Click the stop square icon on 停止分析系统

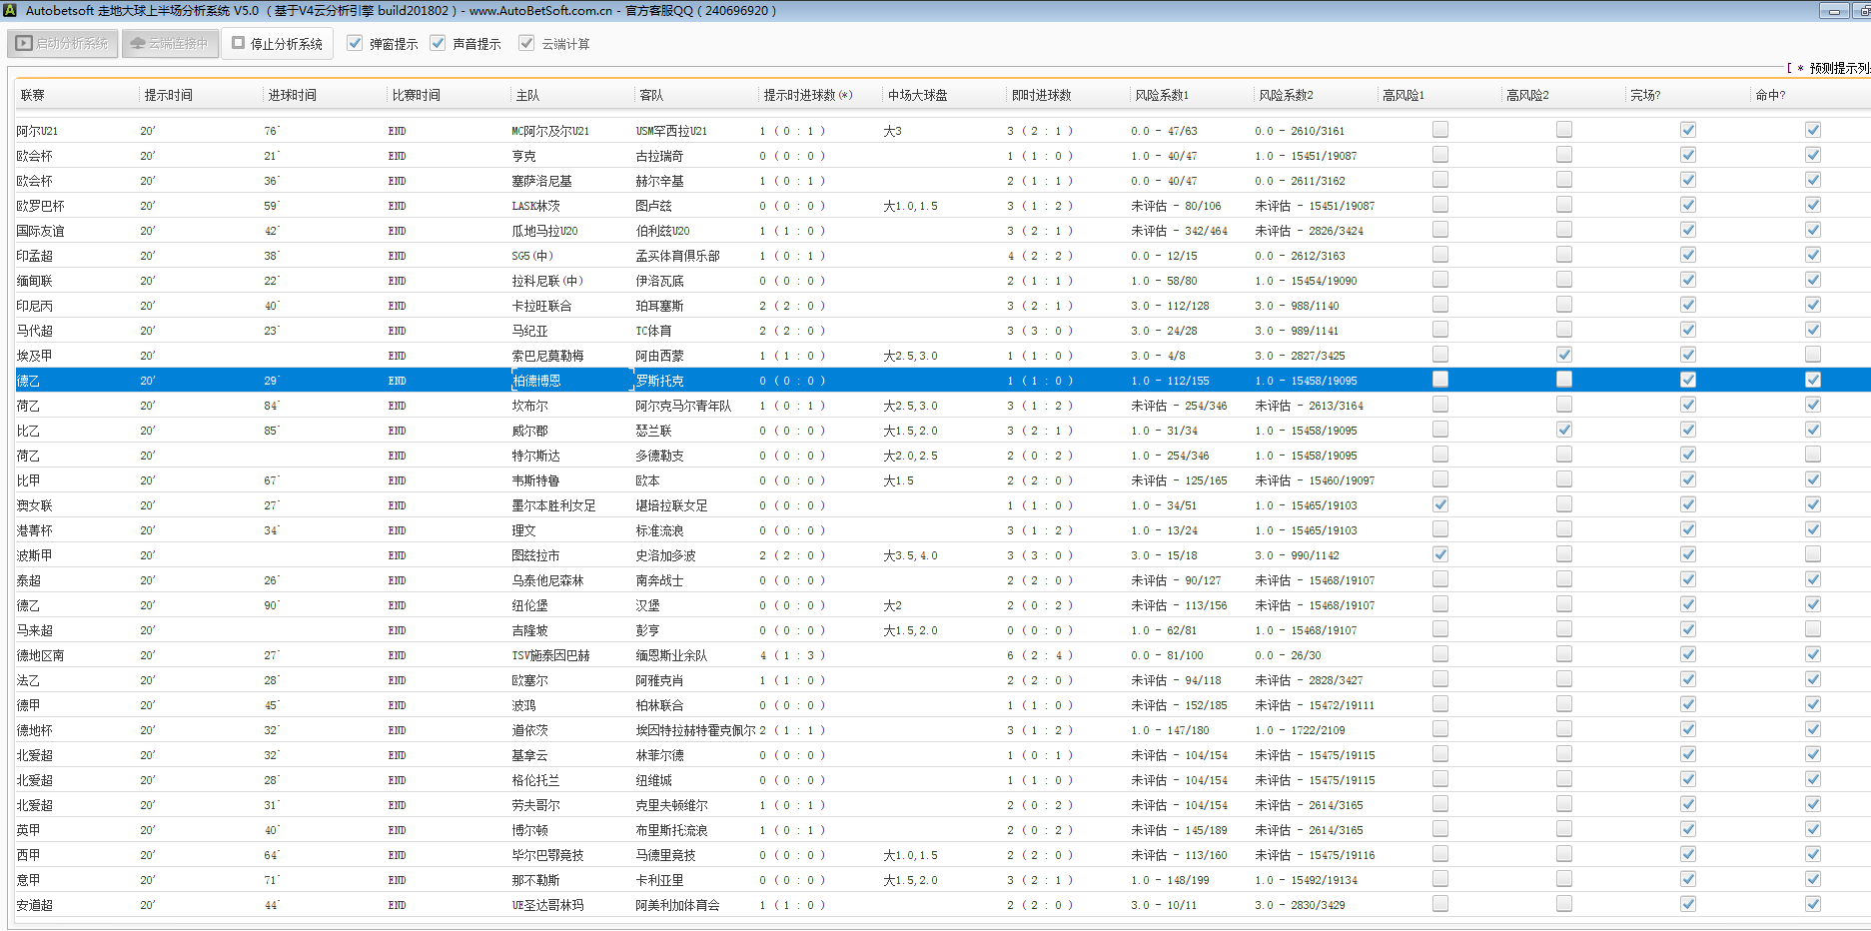238,43
